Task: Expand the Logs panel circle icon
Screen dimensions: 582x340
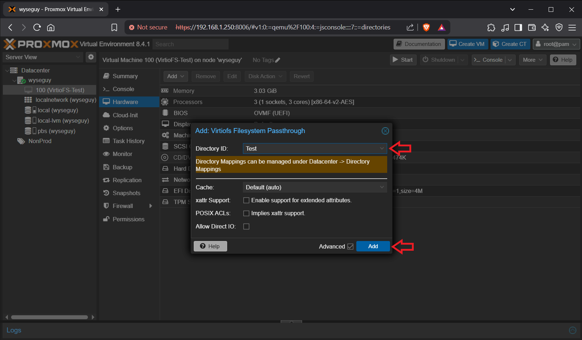Action: [x=573, y=330]
